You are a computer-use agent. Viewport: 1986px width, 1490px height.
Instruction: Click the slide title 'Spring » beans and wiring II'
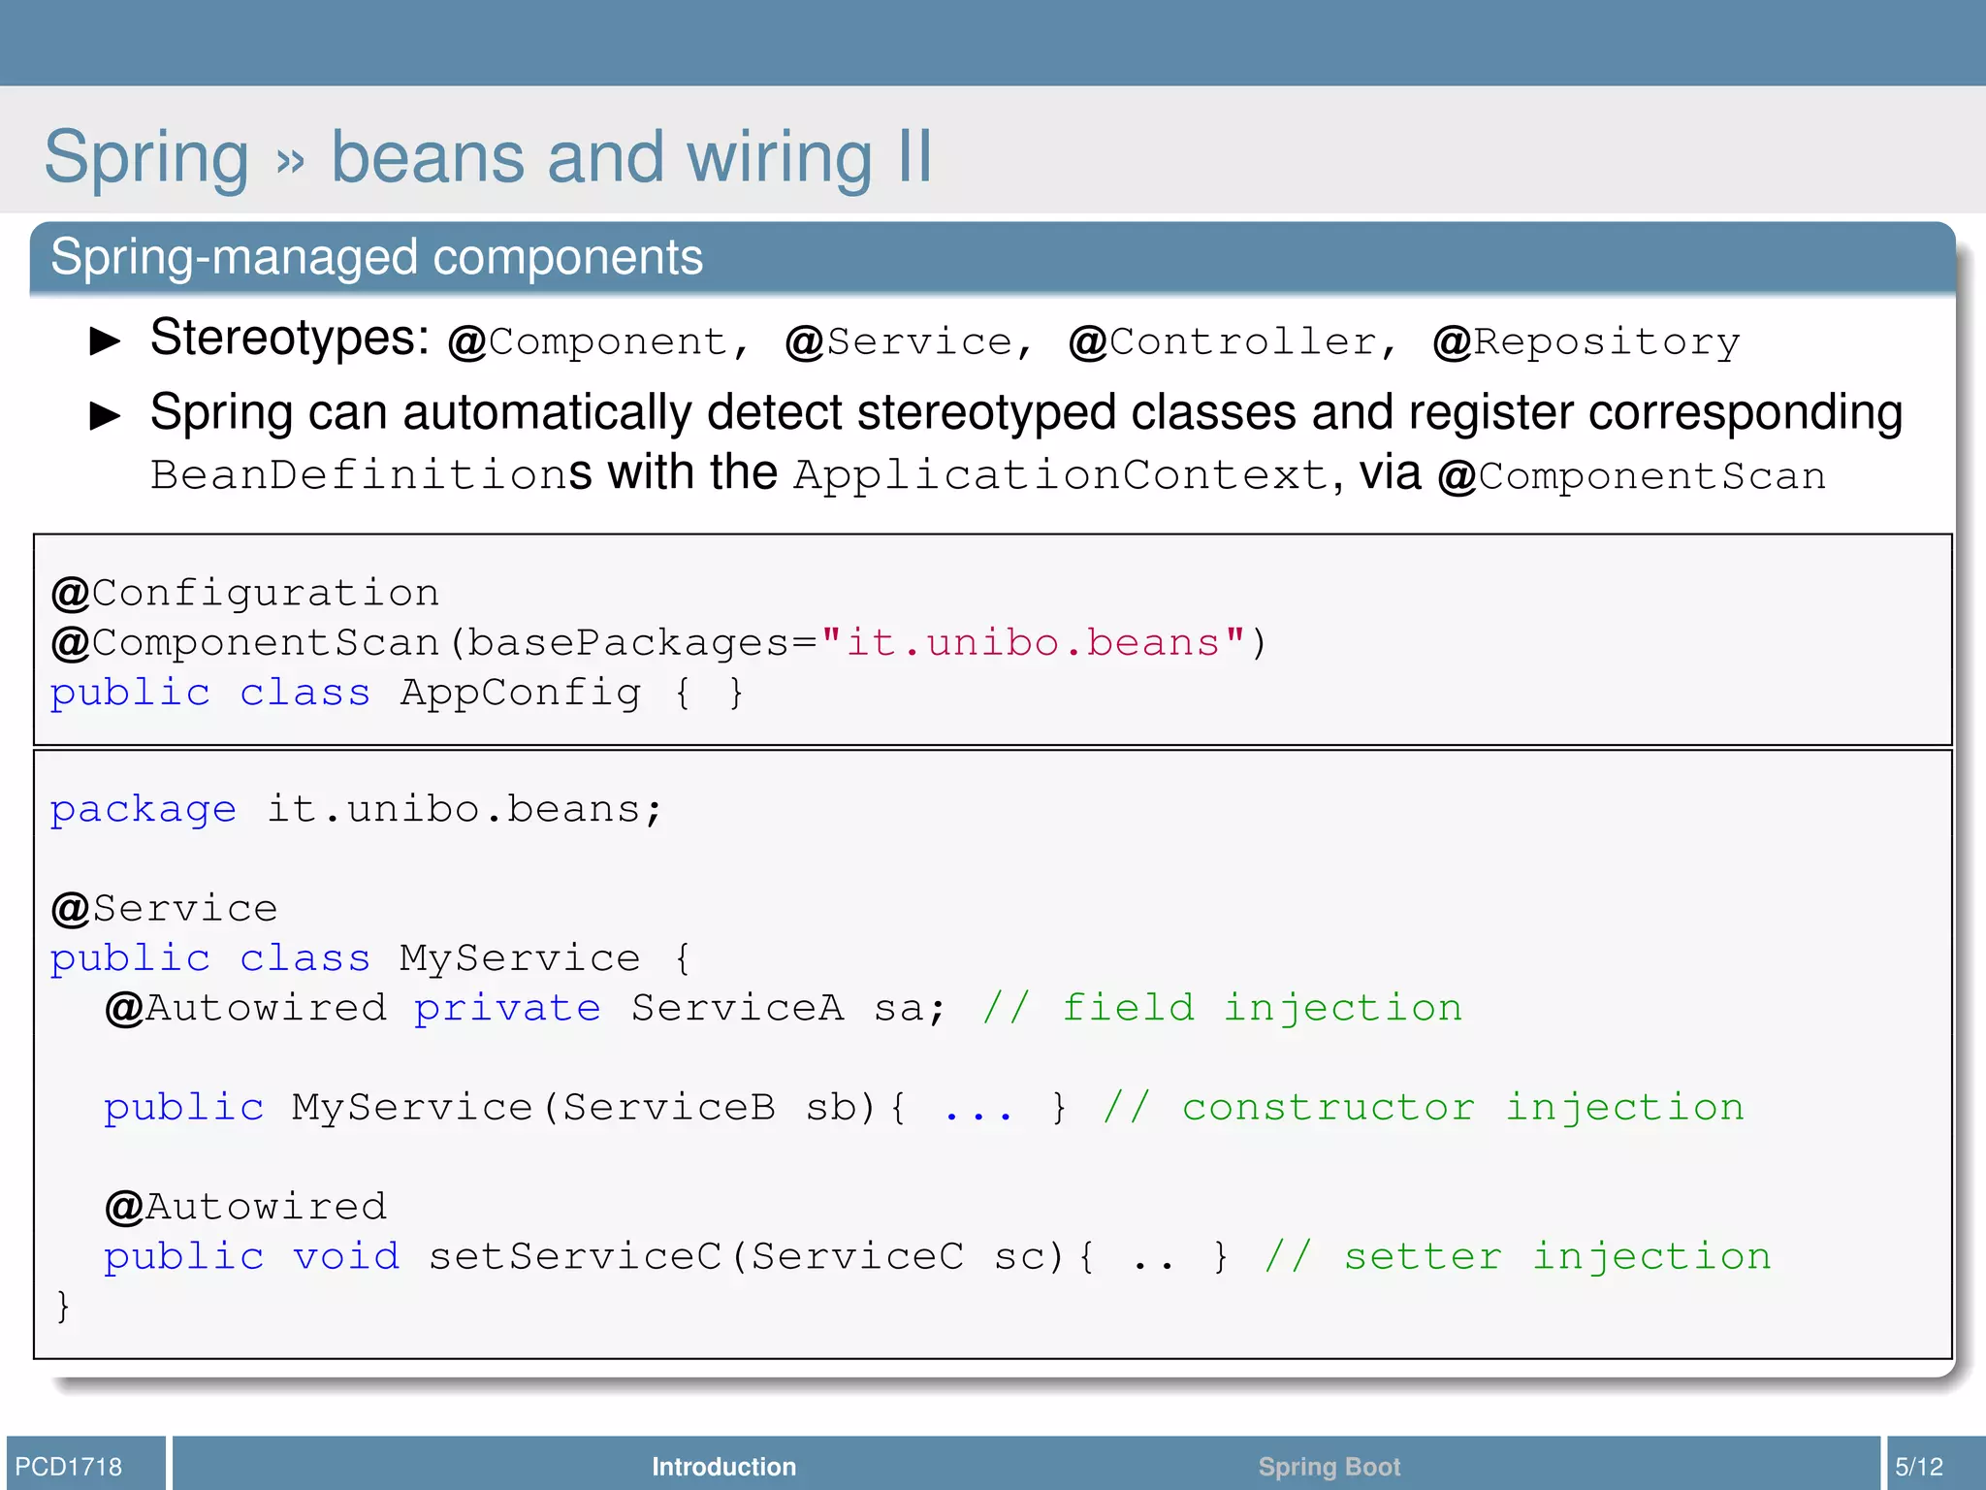[488, 157]
